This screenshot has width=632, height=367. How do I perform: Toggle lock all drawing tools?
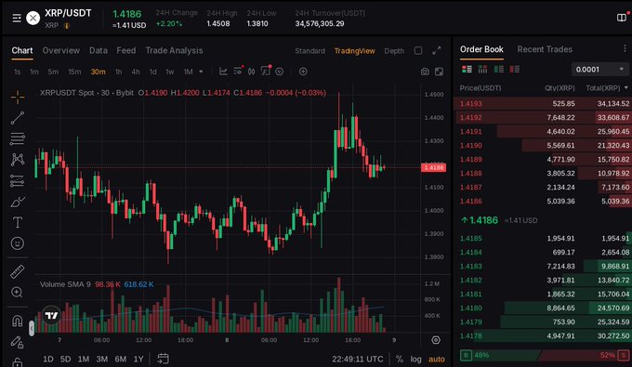(18, 361)
